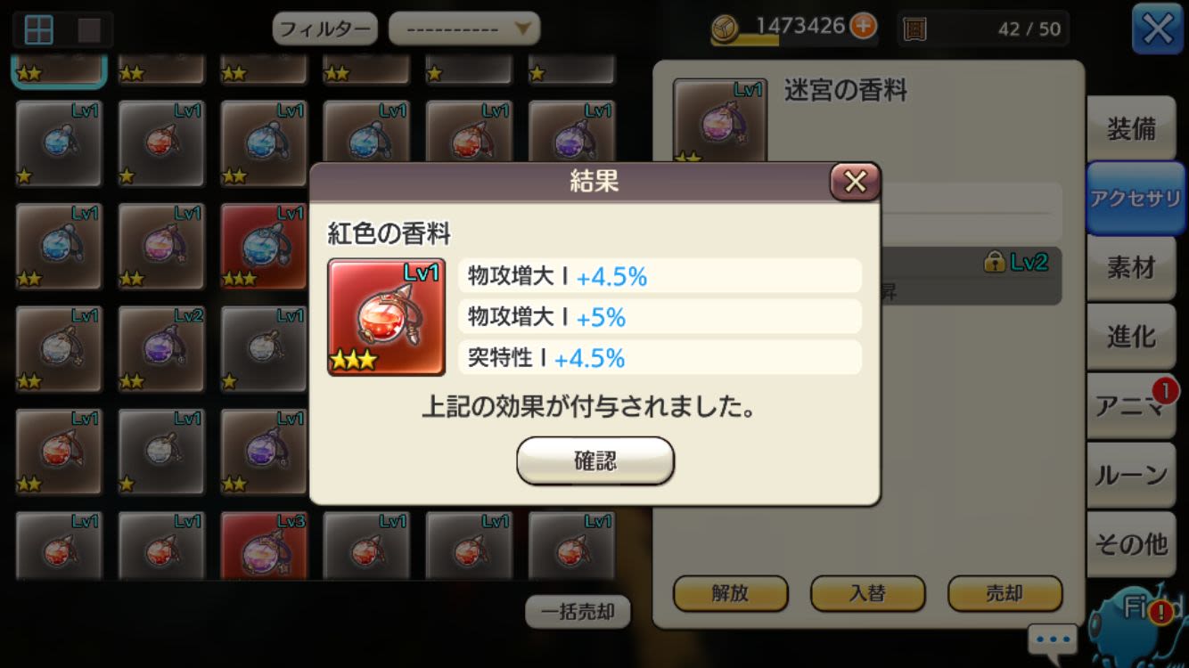1189x668 pixels.
Task: Tap the orange plus next to gold
Action: pos(863,26)
